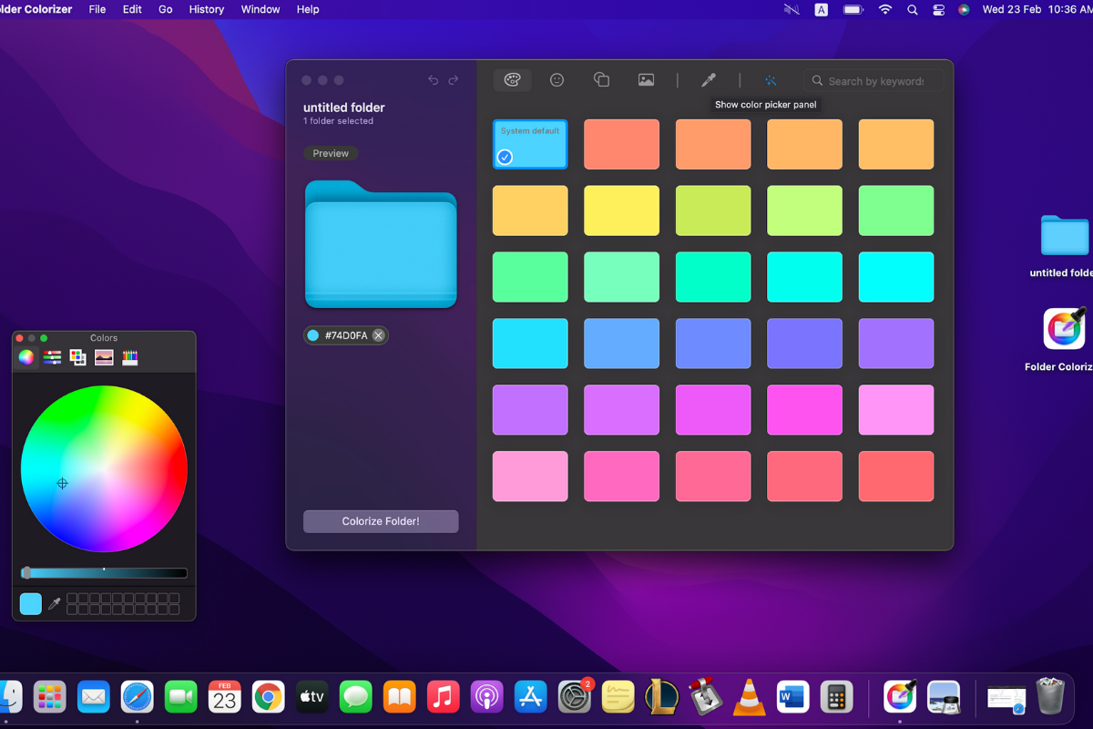Click the eyedropper color picker panel icon

click(709, 80)
